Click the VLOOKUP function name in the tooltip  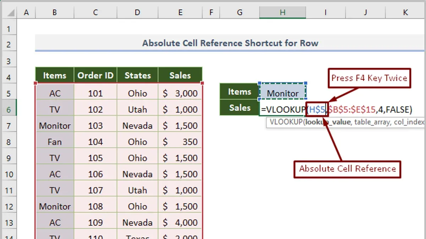(286, 122)
